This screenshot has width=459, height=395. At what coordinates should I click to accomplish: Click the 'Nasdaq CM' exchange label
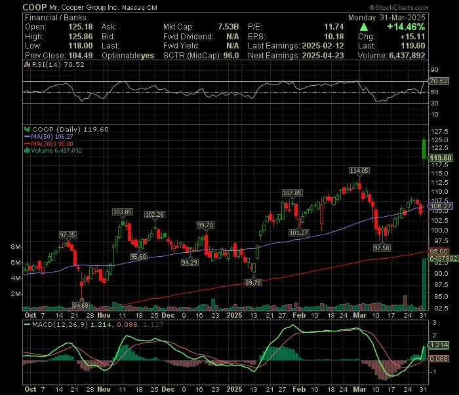click(140, 8)
